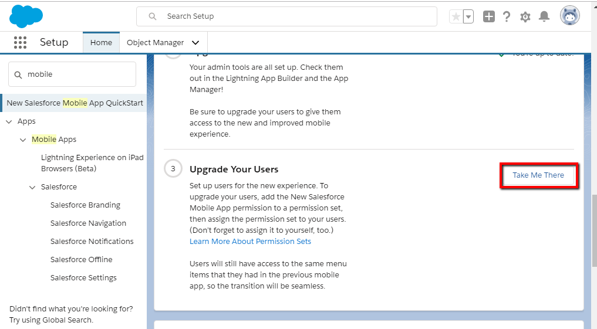Open the Setup gear icon menu
Image resolution: width=597 pixels, height=329 pixels.
525,17
